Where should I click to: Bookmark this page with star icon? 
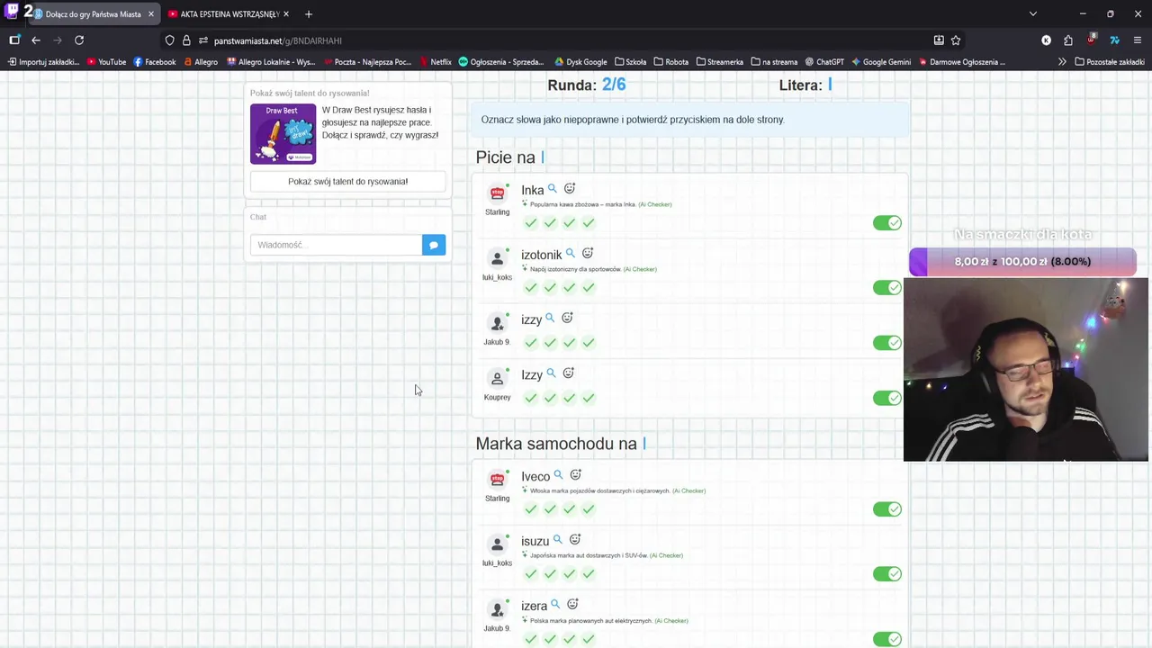(x=956, y=40)
